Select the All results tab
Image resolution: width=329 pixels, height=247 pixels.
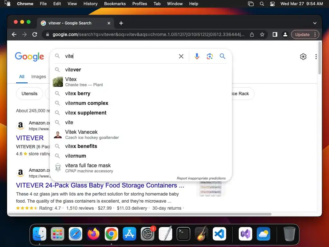22,77
